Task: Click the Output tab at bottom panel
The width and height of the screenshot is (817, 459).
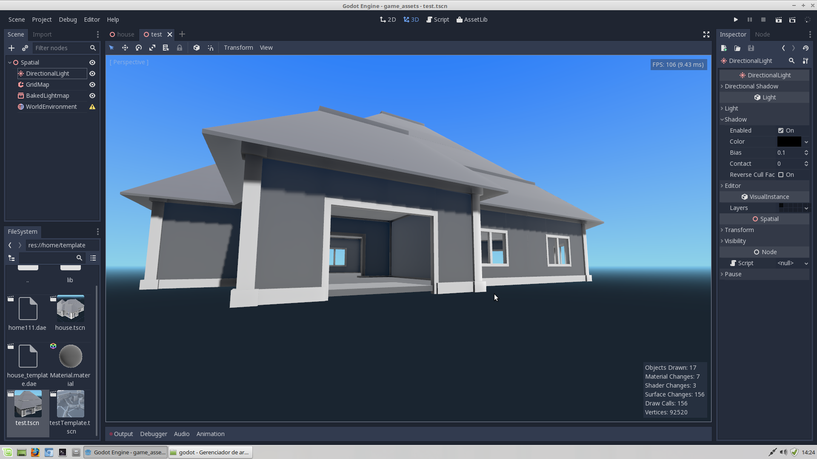Action: [x=123, y=434]
